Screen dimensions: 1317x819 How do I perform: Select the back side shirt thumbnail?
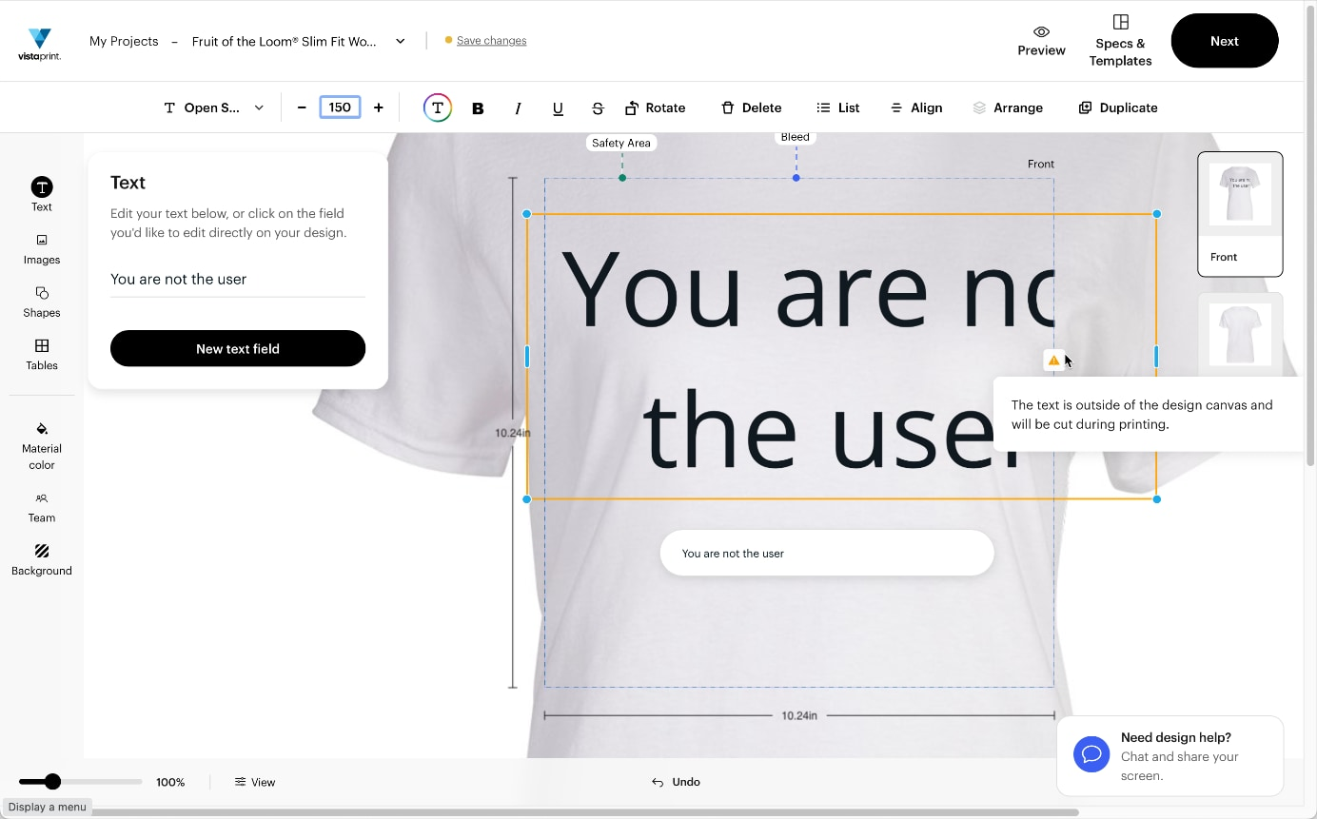[1240, 335]
